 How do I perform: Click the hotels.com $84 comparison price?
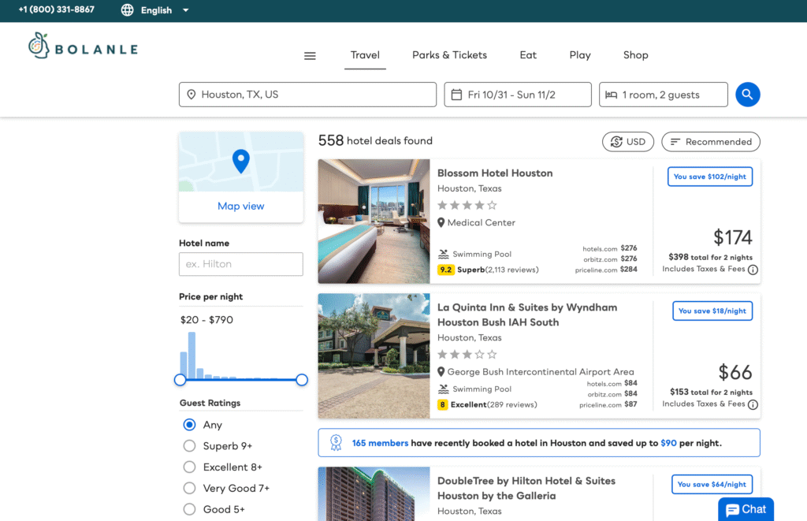pyautogui.click(x=612, y=383)
